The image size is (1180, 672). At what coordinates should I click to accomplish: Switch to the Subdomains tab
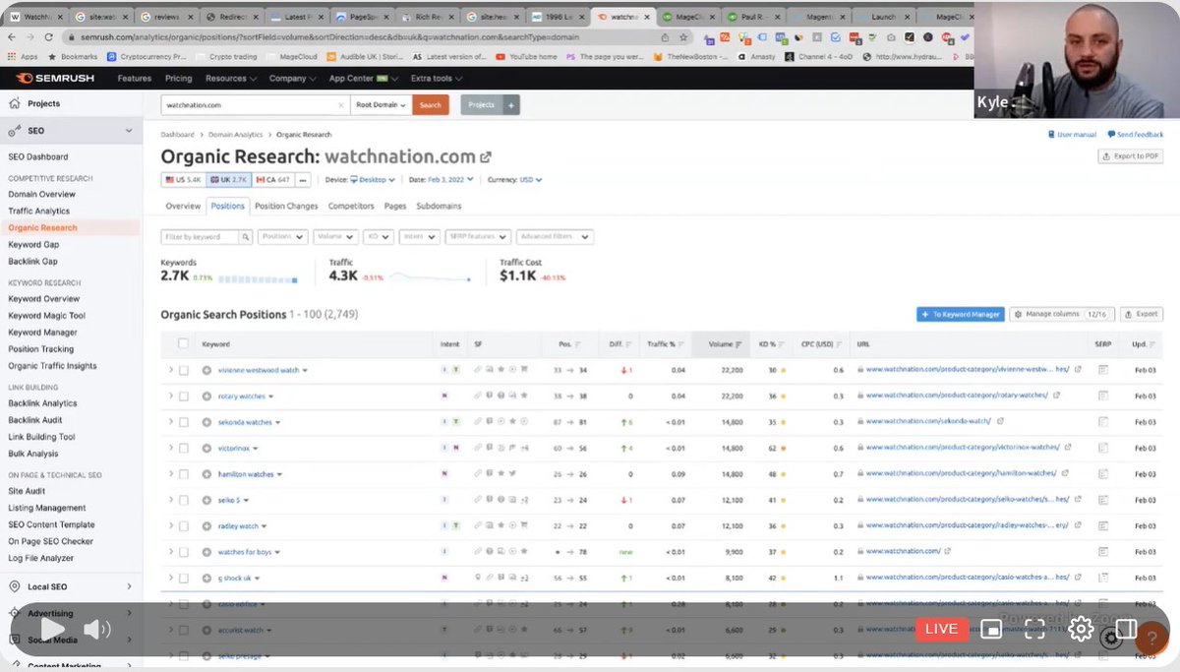coord(439,206)
